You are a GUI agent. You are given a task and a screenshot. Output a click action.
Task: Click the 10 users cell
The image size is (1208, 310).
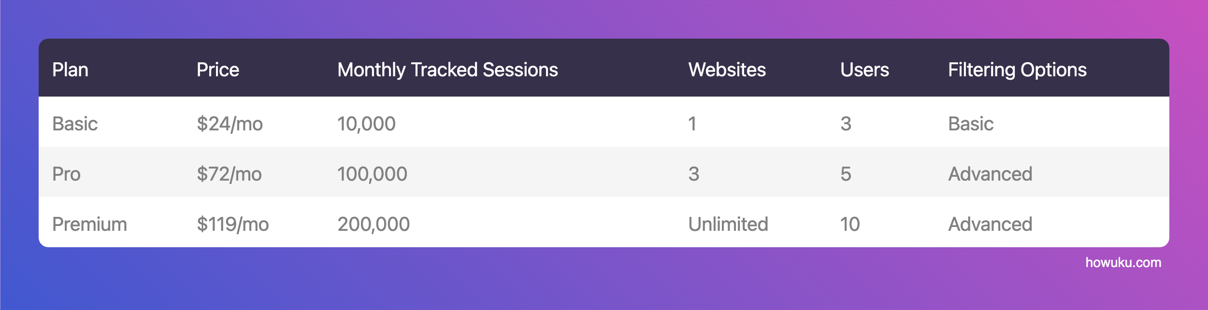coord(849,225)
